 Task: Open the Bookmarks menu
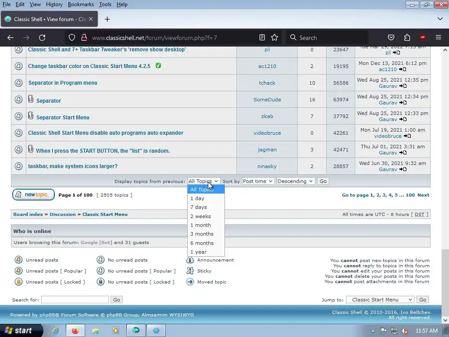(x=81, y=4)
